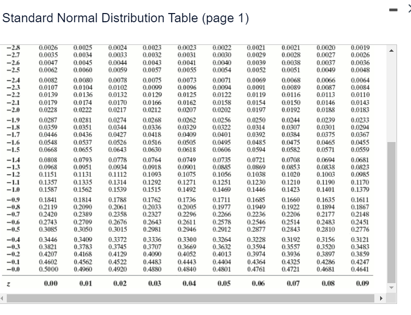Select column header 0.04
The height and width of the screenshot is (315, 411).
[189, 284]
